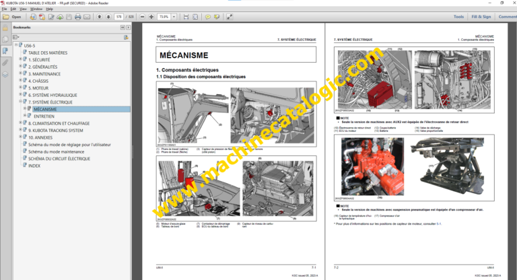The width and height of the screenshot is (517, 280).
Task: Click the security lock panel icon
Action: (5, 28)
